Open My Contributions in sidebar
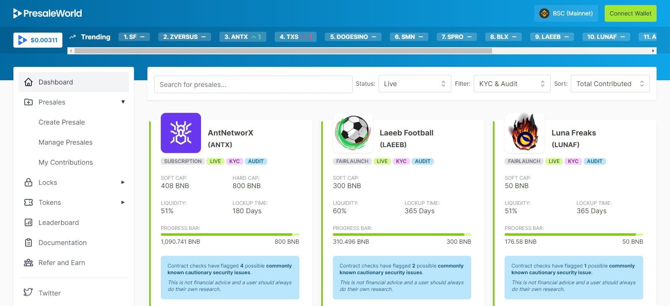Image resolution: width=670 pixels, height=306 pixels. point(66,162)
